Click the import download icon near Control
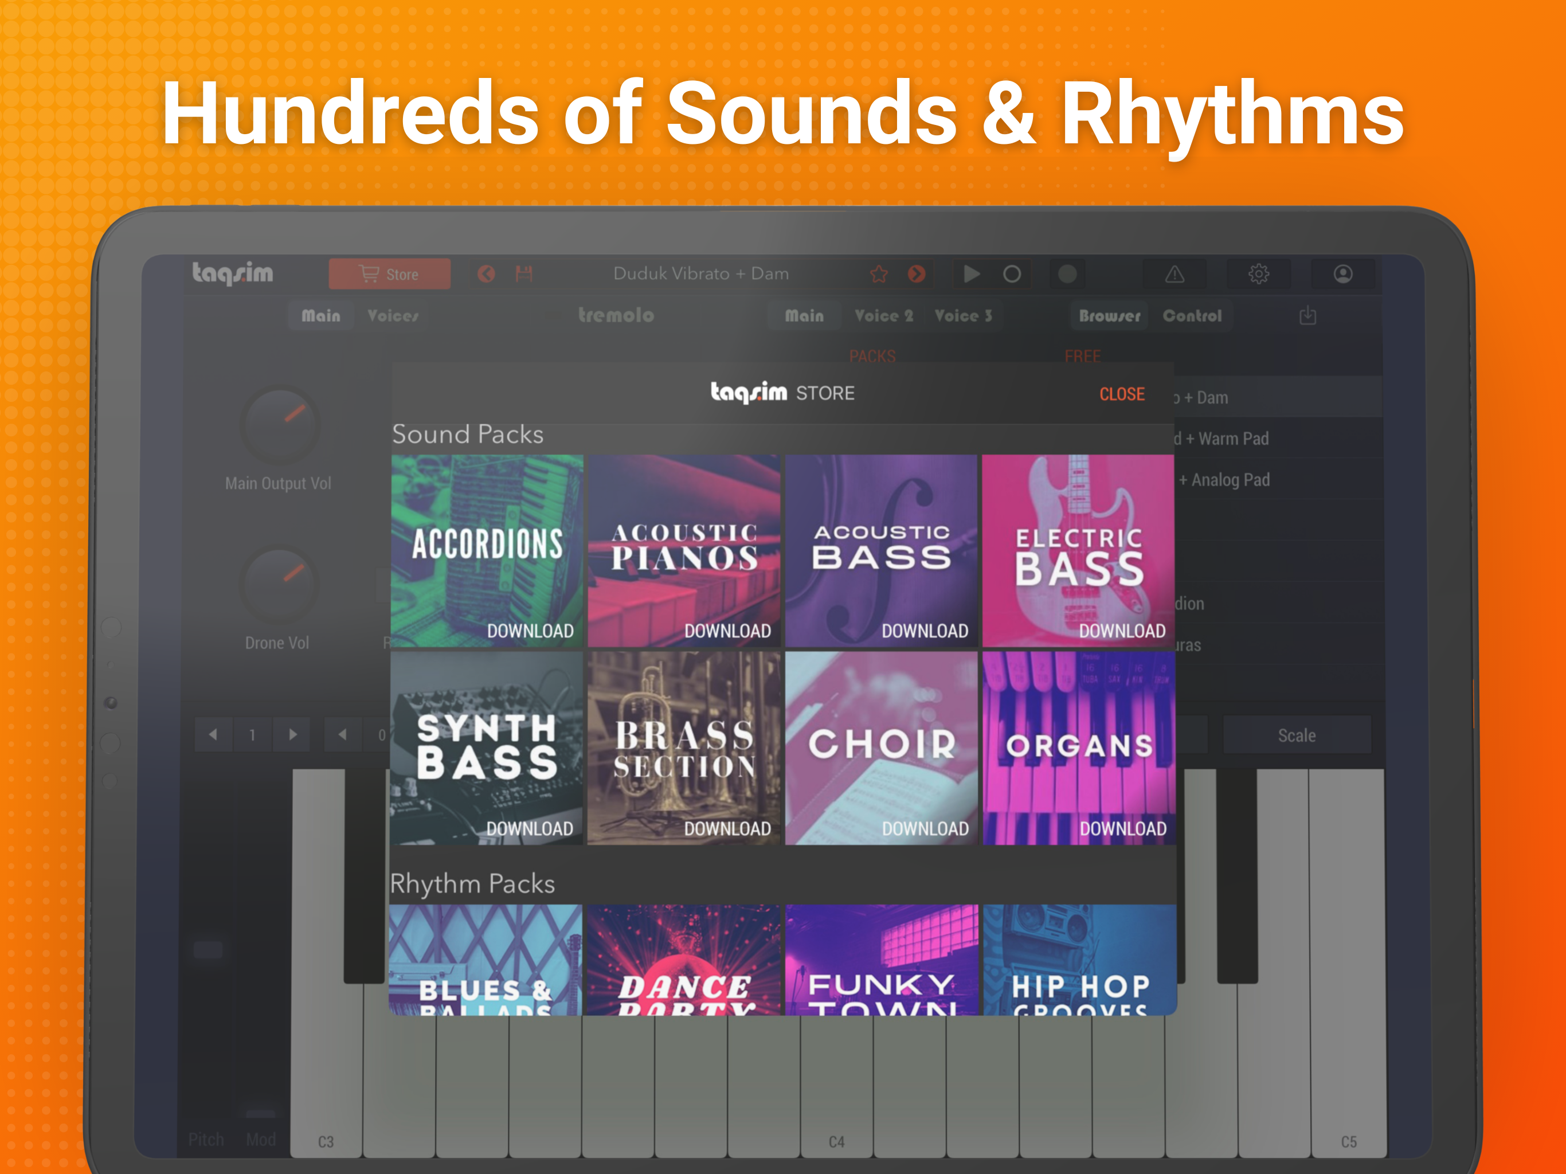The height and width of the screenshot is (1174, 1566). click(x=1307, y=316)
